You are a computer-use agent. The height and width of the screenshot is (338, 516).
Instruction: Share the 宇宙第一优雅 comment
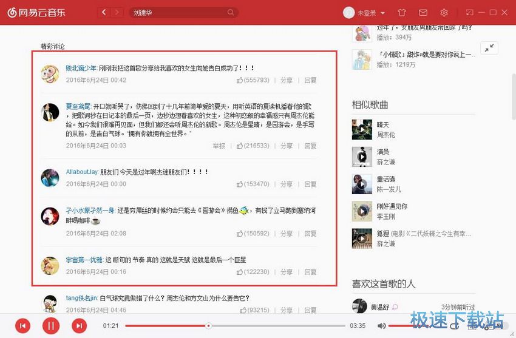[x=287, y=272]
